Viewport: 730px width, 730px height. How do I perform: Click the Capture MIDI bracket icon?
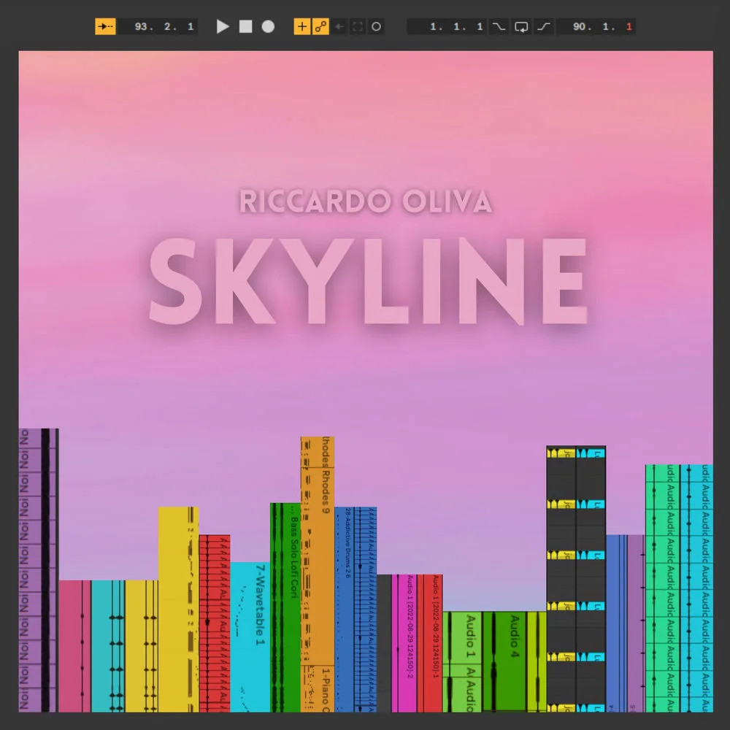tap(358, 26)
